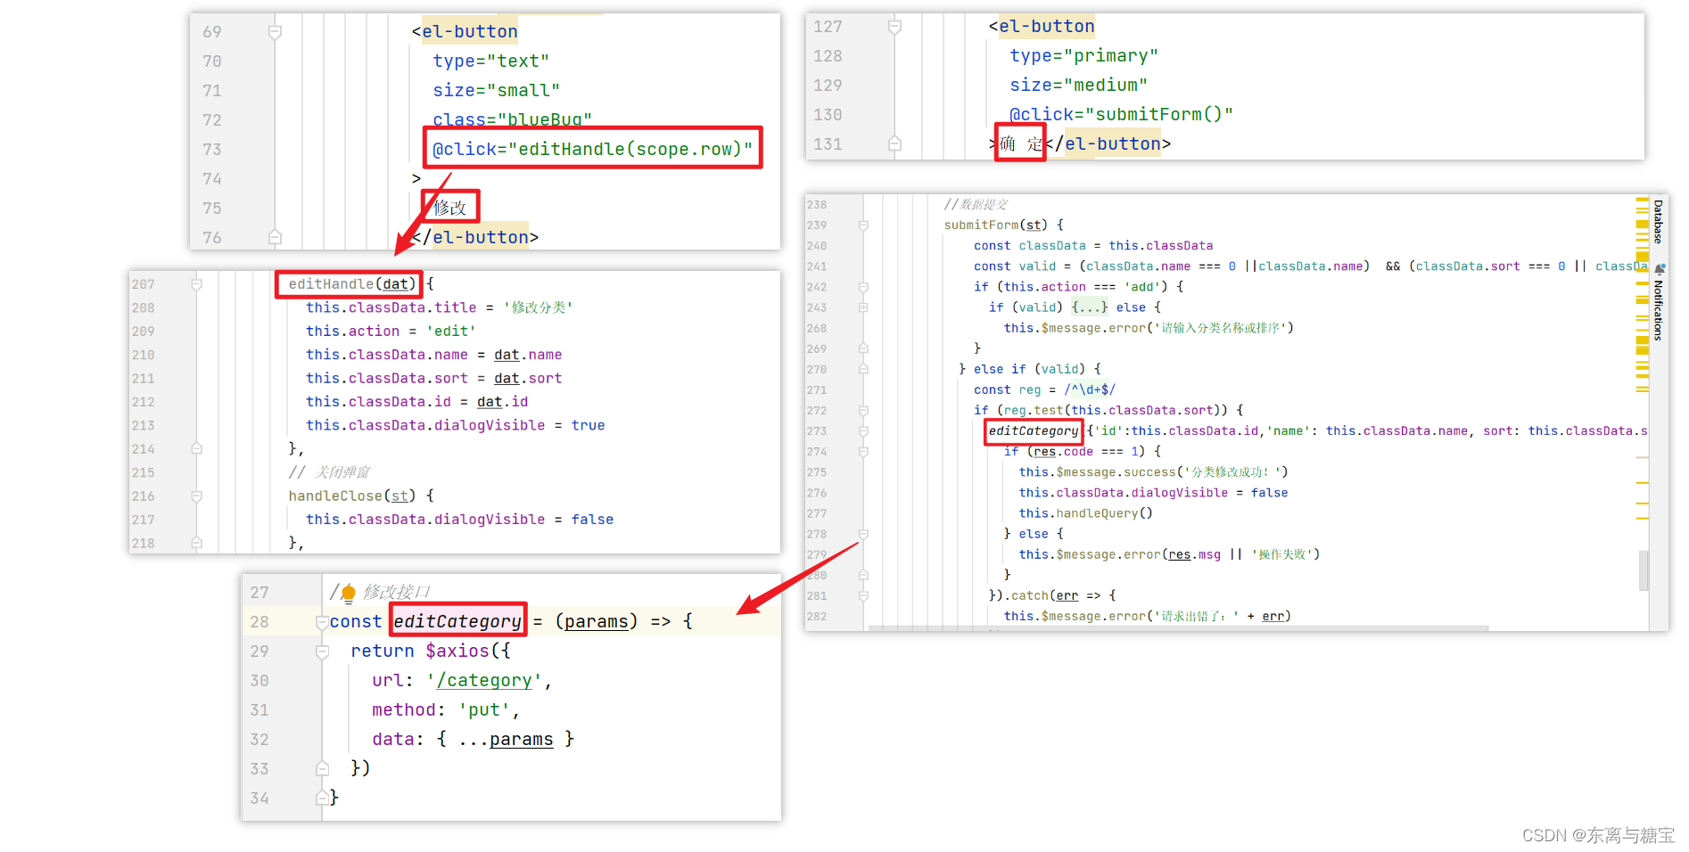Click the method: 'put' line
The image size is (1689, 852).
(446, 710)
